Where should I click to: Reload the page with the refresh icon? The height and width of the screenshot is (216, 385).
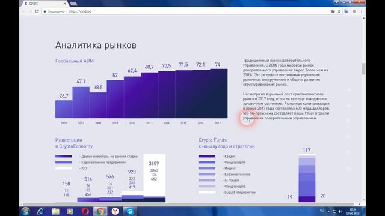pos(37,11)
